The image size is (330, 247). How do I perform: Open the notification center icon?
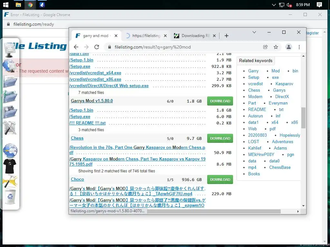pyautogui.click(x=319, y=5)
